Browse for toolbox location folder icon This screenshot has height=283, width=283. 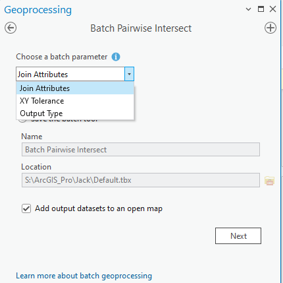[270, 181]
